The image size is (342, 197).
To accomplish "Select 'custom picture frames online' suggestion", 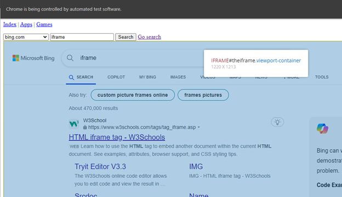I will pos(133,95).
